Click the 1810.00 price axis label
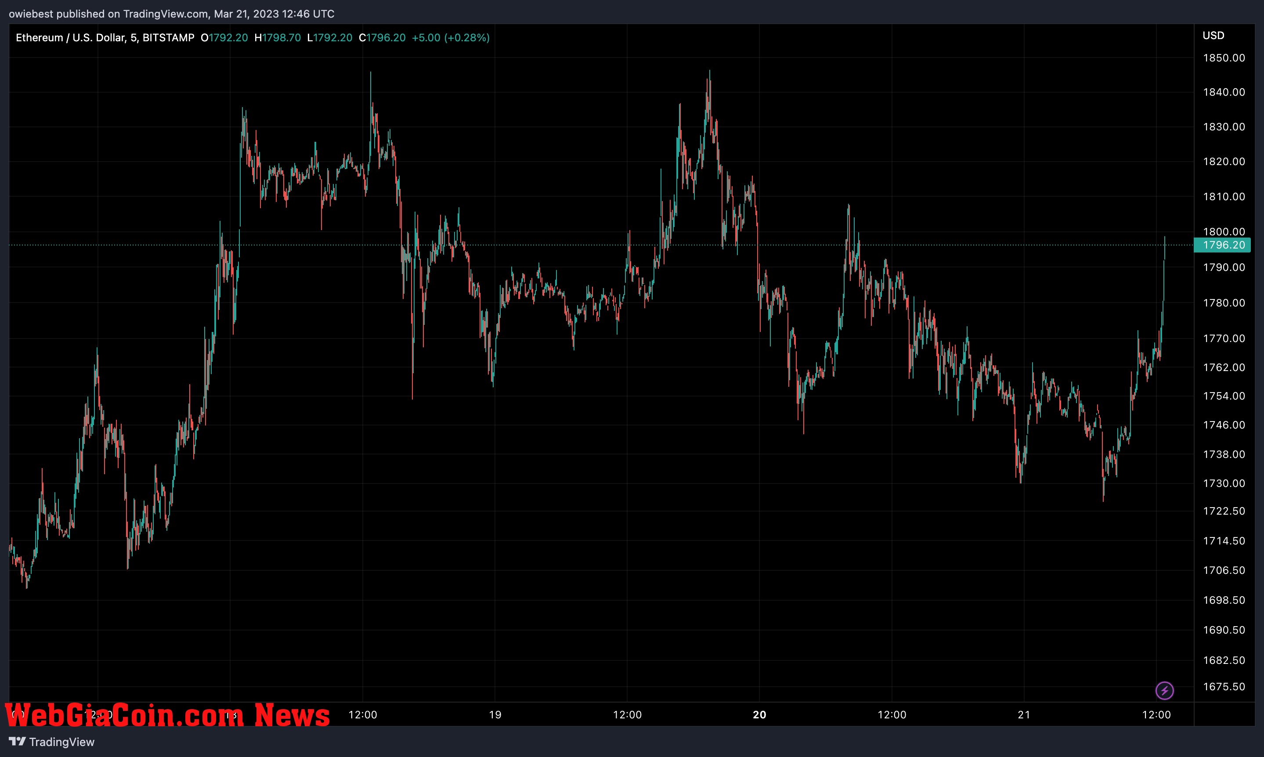The image size is (1264, 757). coord(1224,196)
